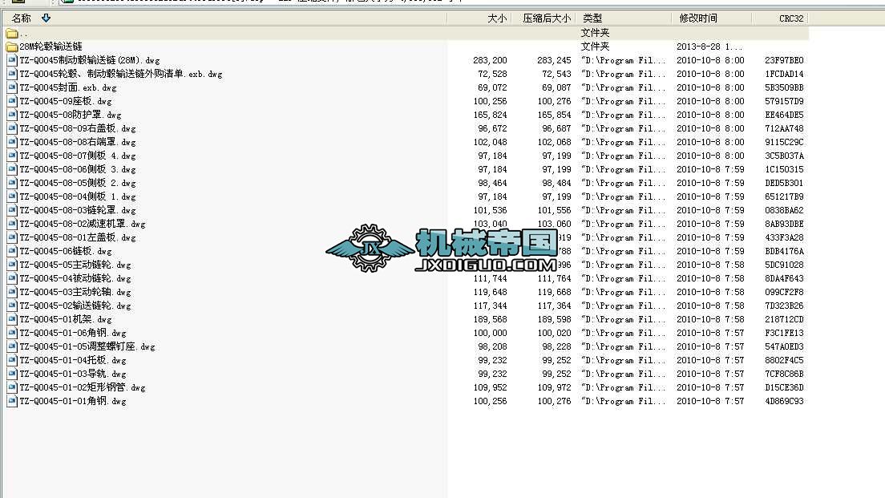Select icon of TZ-Q0045封面.exb.dwg
Image resolution: width=885 pixels, height=498 pixels.
[12, 87]
